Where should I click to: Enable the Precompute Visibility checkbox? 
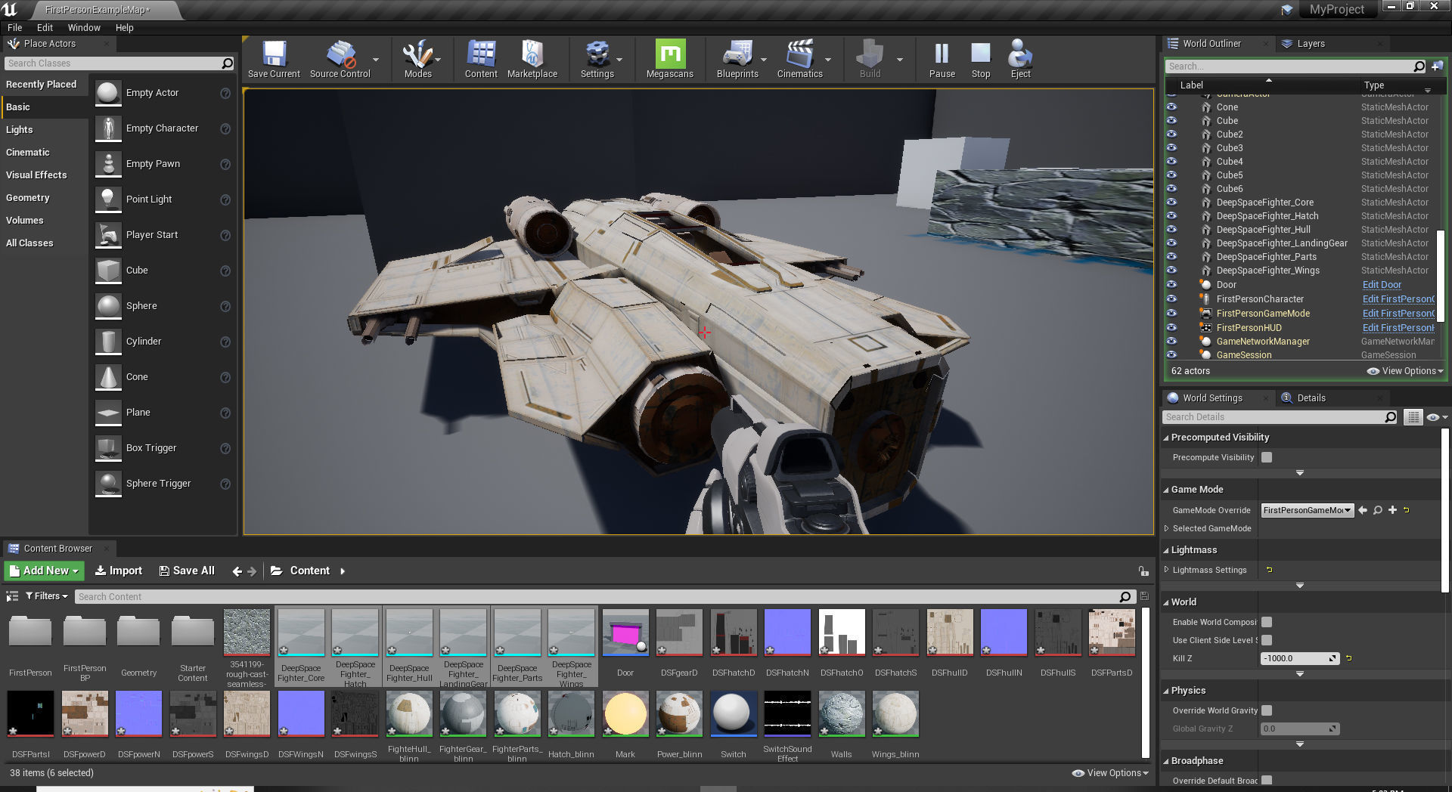coord(1267,457)
